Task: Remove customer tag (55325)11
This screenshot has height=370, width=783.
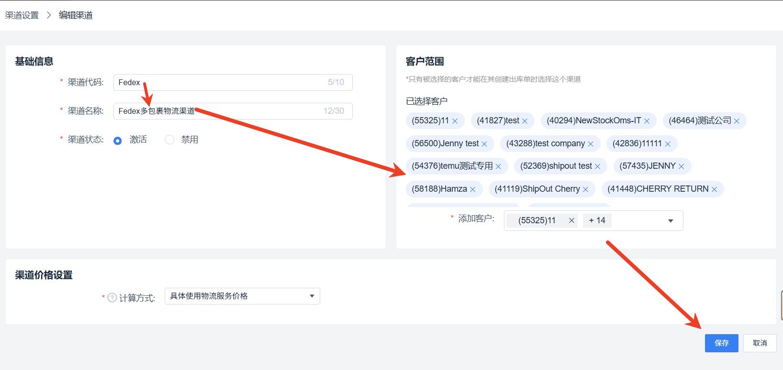Action: point(455,121)
